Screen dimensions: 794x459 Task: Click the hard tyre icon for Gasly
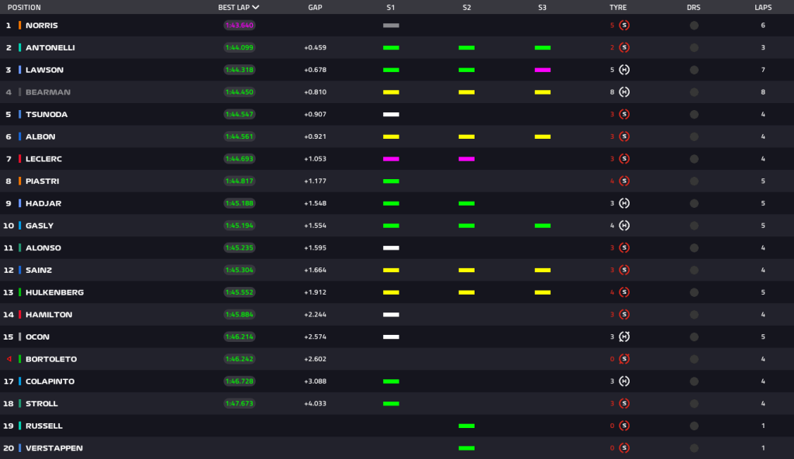(x=624, y=226)
